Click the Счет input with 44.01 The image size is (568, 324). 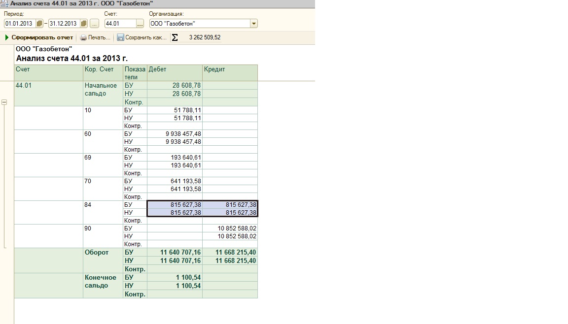(120, 24)
